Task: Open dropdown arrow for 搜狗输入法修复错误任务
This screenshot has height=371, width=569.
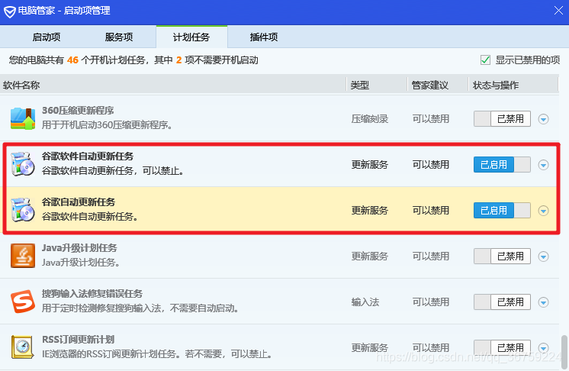Action: click(543, 302)
